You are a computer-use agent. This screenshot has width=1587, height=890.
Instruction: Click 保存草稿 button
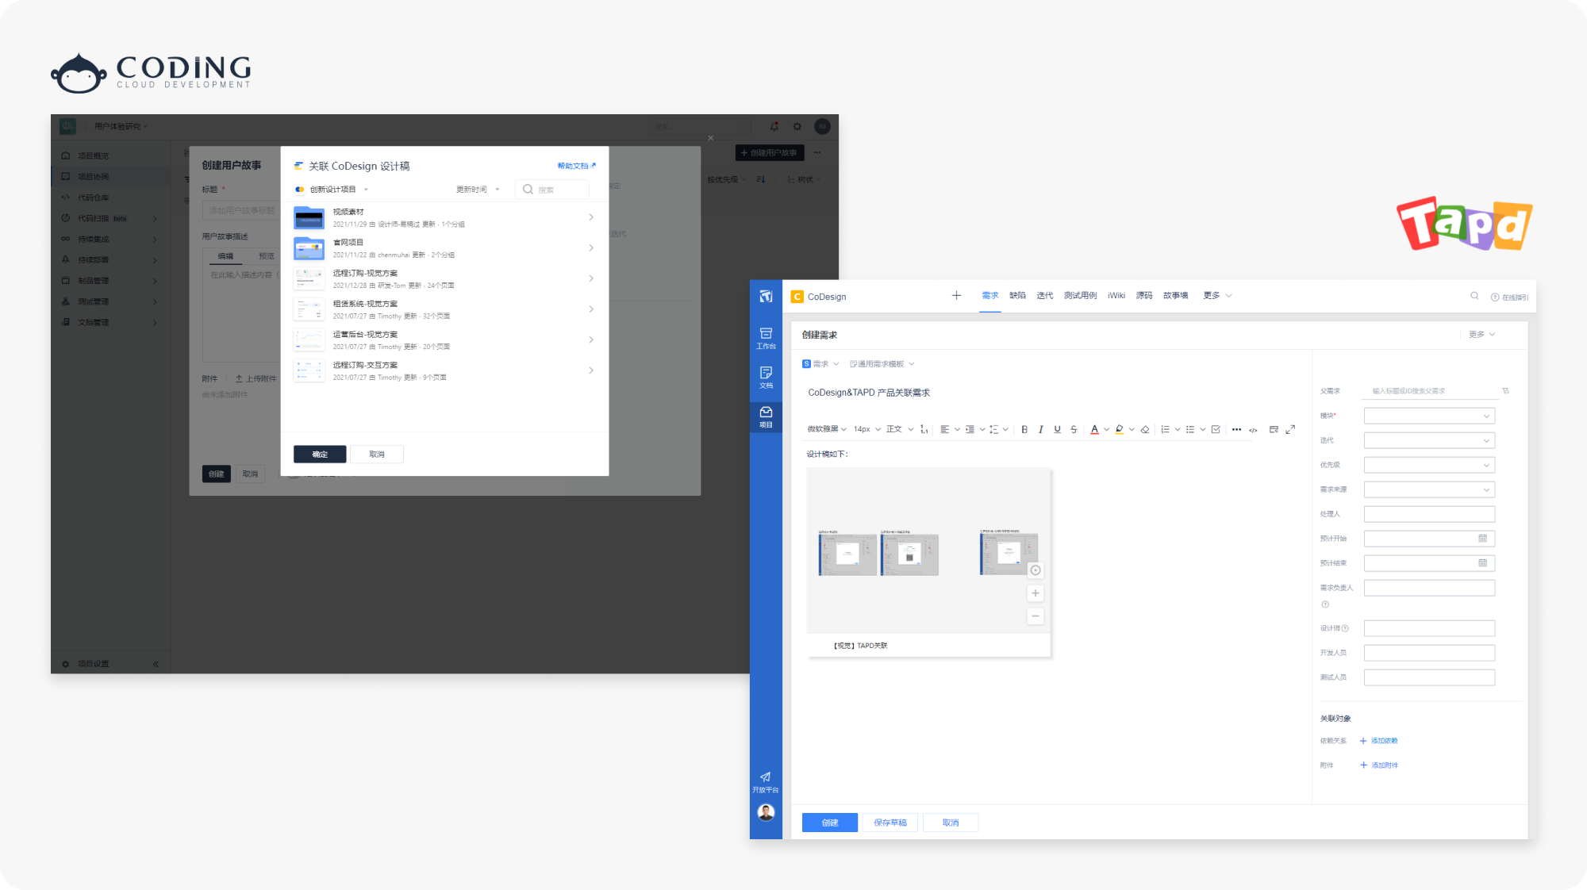(890, 823)
